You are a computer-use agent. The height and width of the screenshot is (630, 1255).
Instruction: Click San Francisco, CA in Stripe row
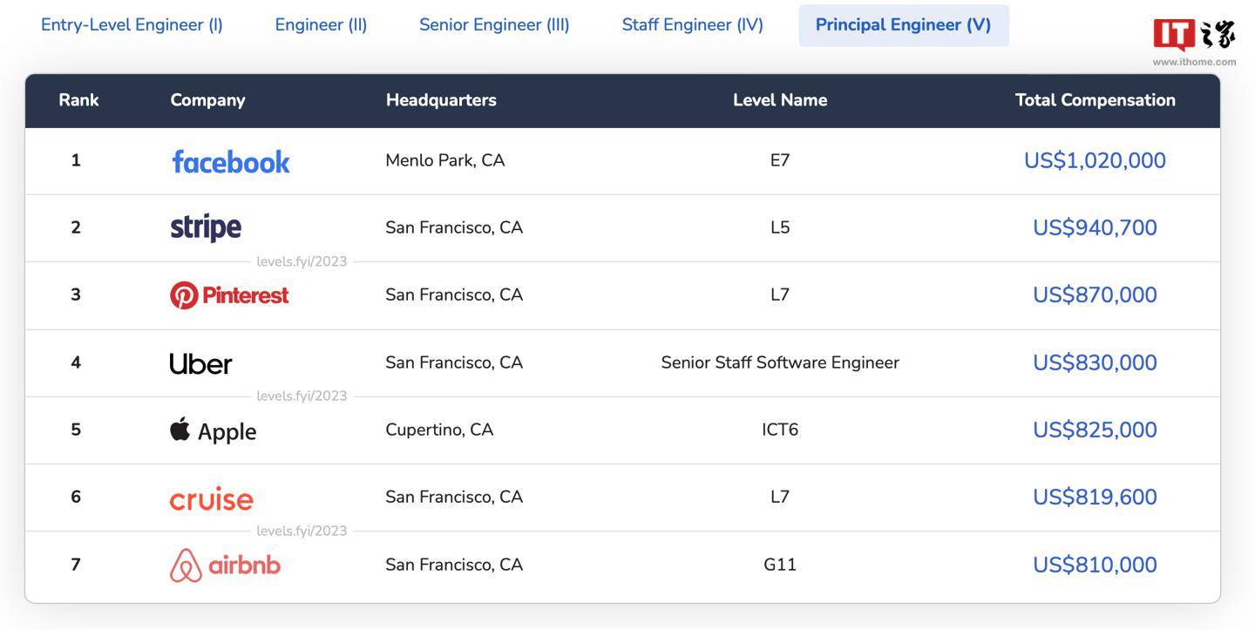pos(454,227)
